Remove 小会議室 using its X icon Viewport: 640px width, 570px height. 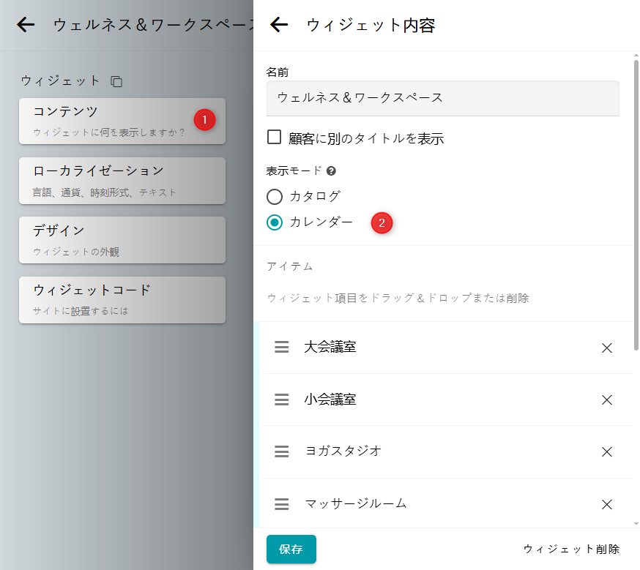pos(606,400)
